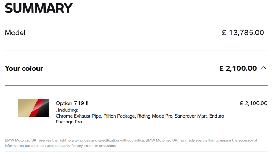Click the Model price £ 13,785.00
The width and height of the screenshot is (278, 156).
click(243, 33)
